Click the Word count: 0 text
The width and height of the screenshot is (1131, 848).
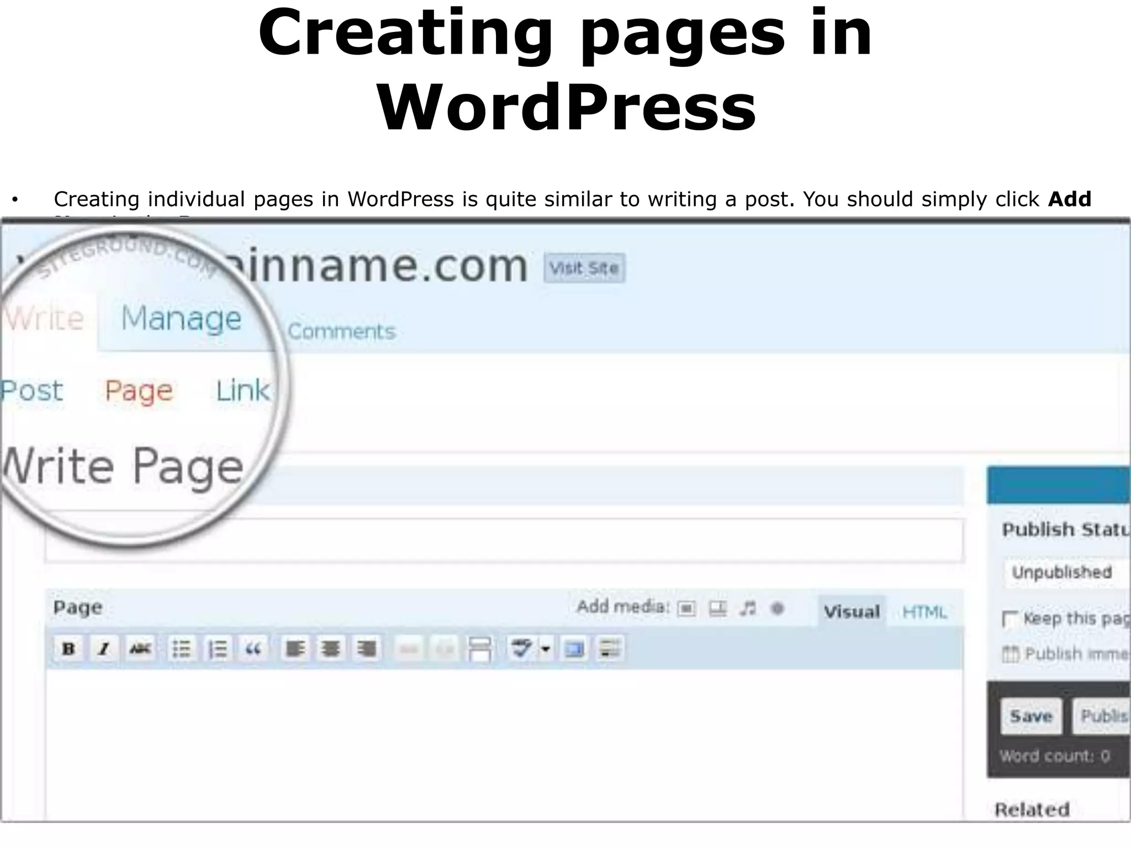1055,756
